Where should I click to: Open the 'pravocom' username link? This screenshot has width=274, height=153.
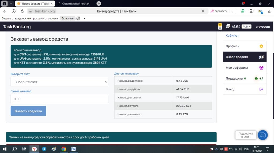[x=262, y=27]
